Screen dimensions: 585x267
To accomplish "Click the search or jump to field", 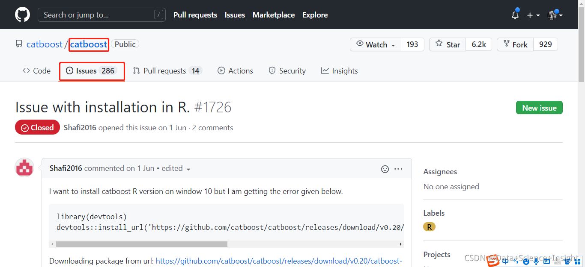I will pos(101,15).
